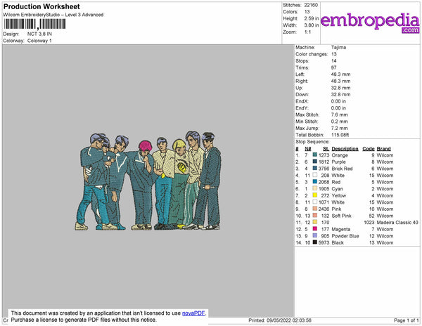The height and width of the screenshot is (326, 422).
Task: Click the Orange row teal color swatch
Action: point(315,155)
